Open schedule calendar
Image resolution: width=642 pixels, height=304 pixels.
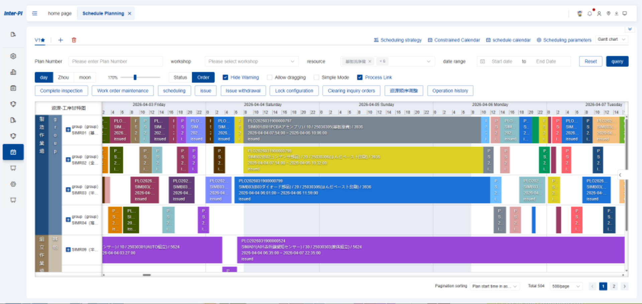coord(508,40)
